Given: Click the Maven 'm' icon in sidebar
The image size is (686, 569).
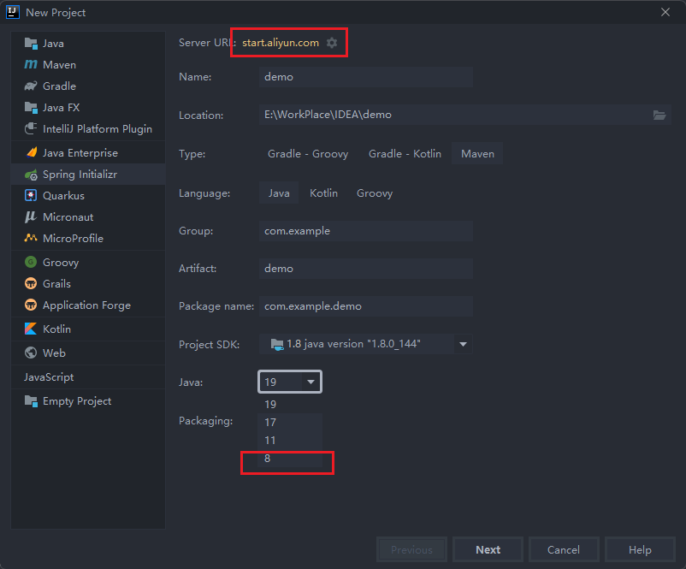Looking at the screenshot, I should pyautogui.click(x=31, y=65).
